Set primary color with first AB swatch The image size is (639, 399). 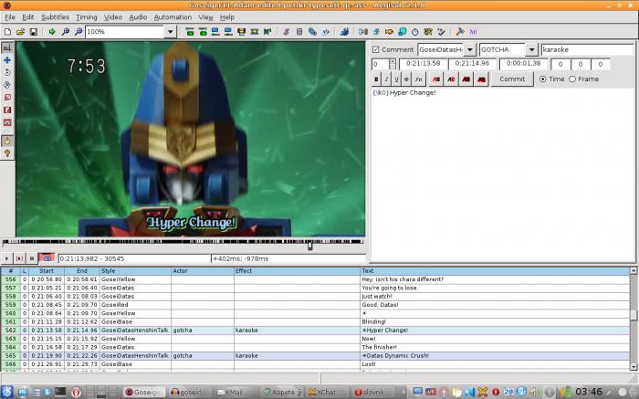pyautogui.click(x=436, y=79)
